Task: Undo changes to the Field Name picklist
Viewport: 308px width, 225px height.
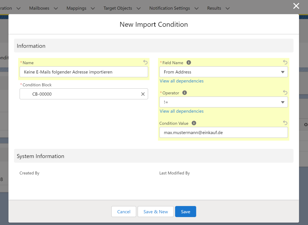Action: point(285,62)
